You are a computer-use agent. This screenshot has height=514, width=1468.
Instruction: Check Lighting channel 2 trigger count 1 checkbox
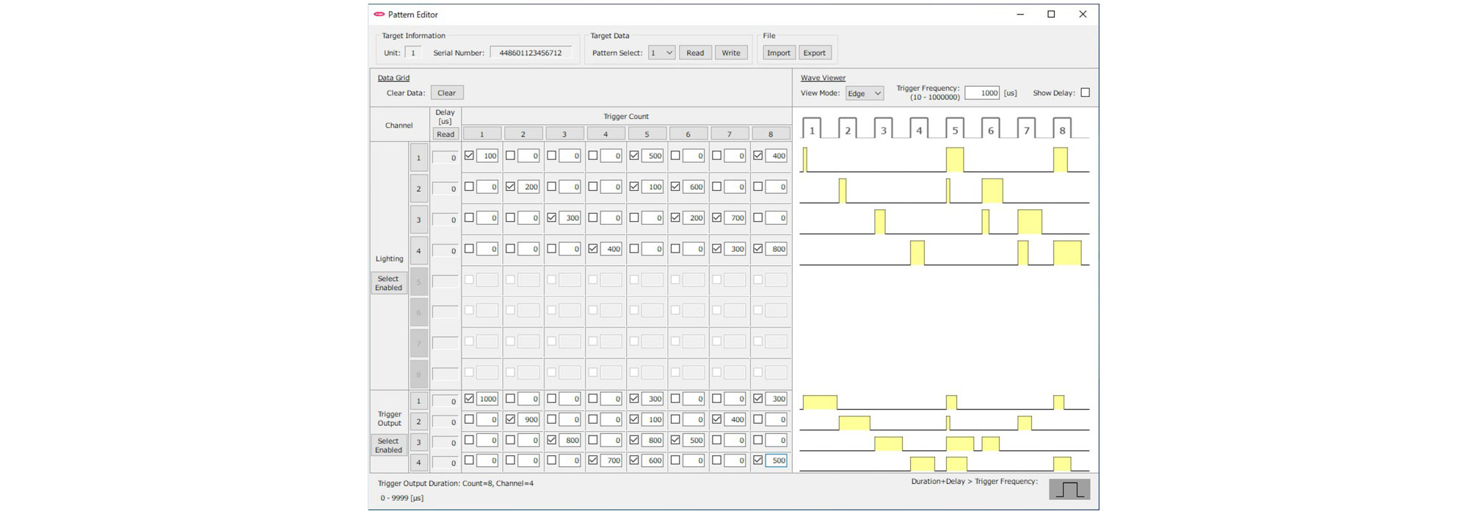[469, 187]
